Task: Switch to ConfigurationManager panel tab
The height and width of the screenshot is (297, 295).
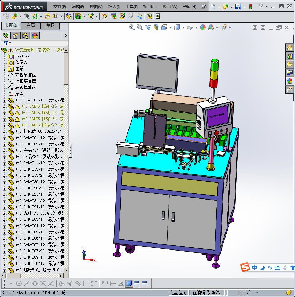Action: (x=25, y=36)
